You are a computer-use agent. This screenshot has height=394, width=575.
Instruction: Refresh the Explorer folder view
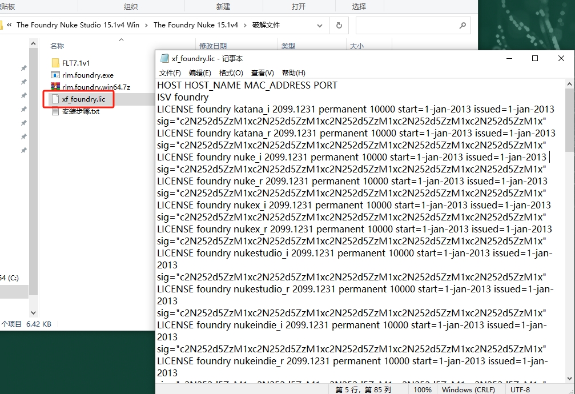coord(339,25)
